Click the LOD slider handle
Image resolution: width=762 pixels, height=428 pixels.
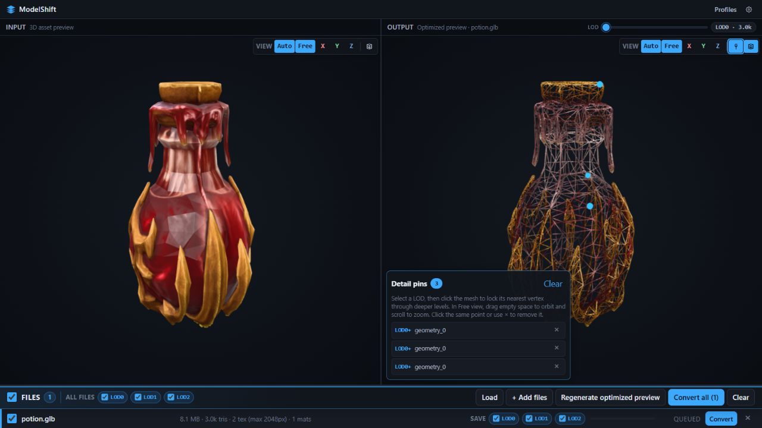tap(606, 27)
